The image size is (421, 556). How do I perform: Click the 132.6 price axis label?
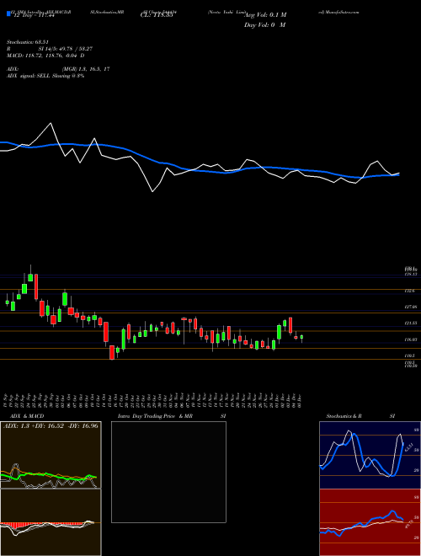tap(410, 291)
